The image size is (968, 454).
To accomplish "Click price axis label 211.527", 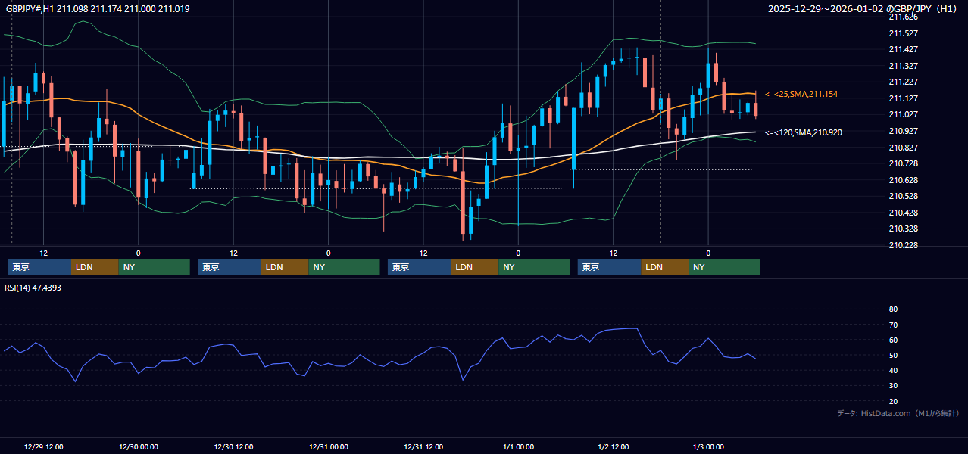I will point(903,33).
